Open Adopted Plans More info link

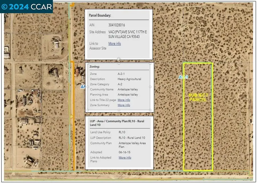tap(125, 157)
